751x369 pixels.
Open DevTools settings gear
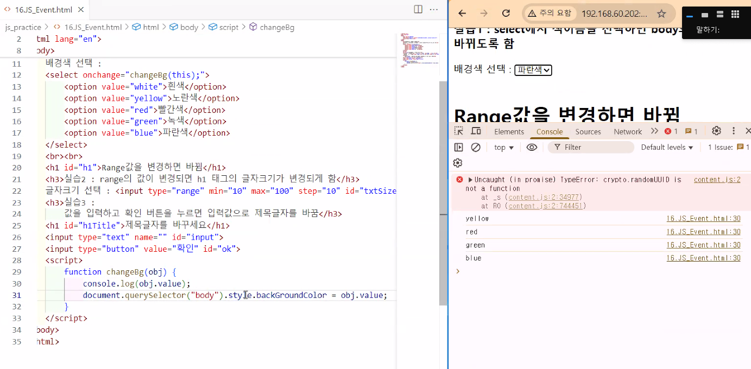[x=716, y=131]
